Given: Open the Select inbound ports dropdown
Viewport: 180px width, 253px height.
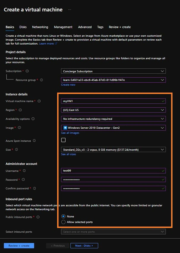Looking at the screenshot, I should [x=113, y=232].
